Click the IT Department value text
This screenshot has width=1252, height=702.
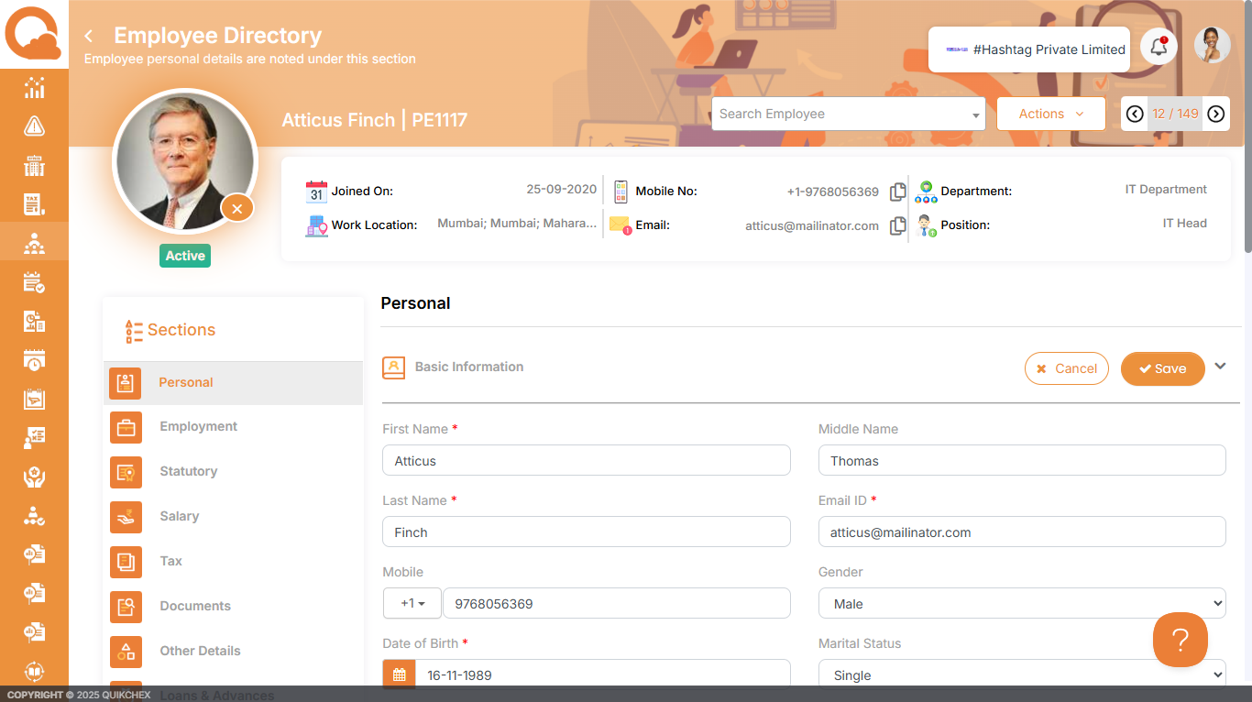click(x=1166, y=190)
